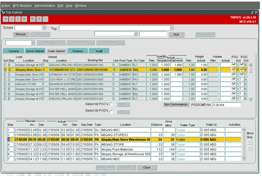This screenshot has height=176, width=262.
Task: Click the Revalidate button
Action: coord(205,35)
